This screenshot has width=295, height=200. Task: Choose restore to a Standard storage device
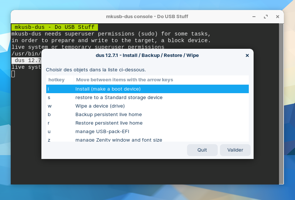coord(119,98)
